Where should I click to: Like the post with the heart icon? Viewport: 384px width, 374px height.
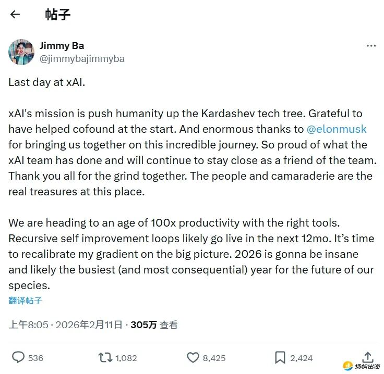pos(193,357)
